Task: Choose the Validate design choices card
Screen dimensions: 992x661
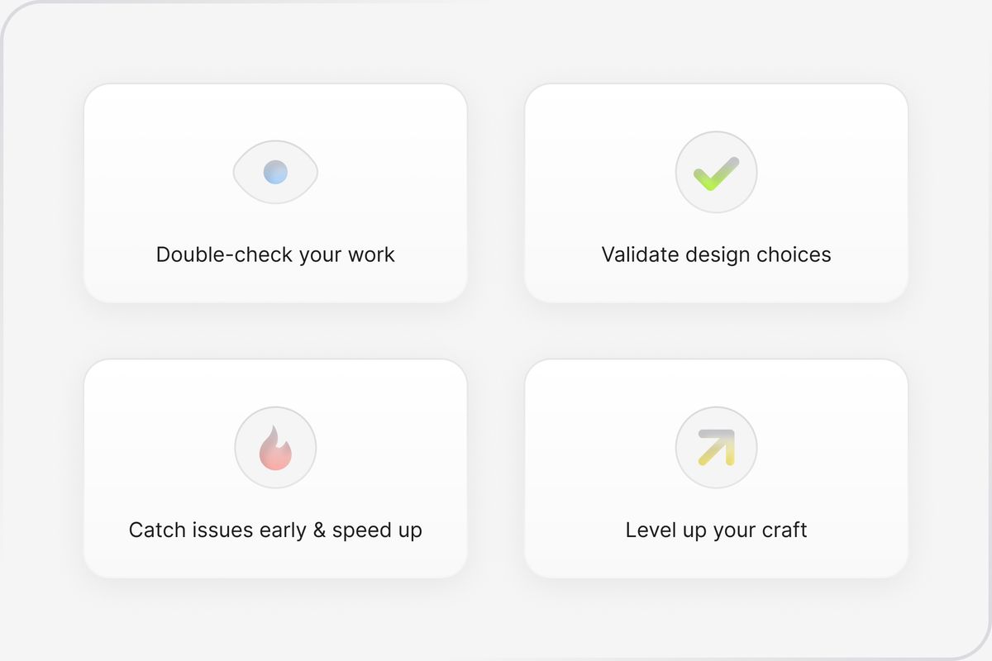Action: 716,193
